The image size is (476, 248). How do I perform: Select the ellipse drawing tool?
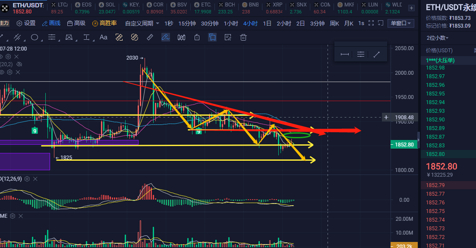tap(34, 38)
